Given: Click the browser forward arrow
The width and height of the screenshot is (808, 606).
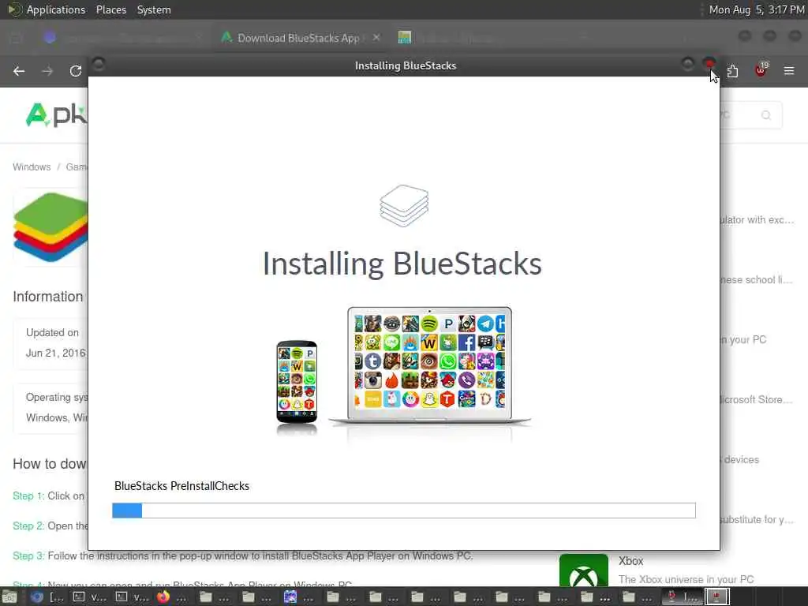Looking at the screenshot, I should [47, 71].
